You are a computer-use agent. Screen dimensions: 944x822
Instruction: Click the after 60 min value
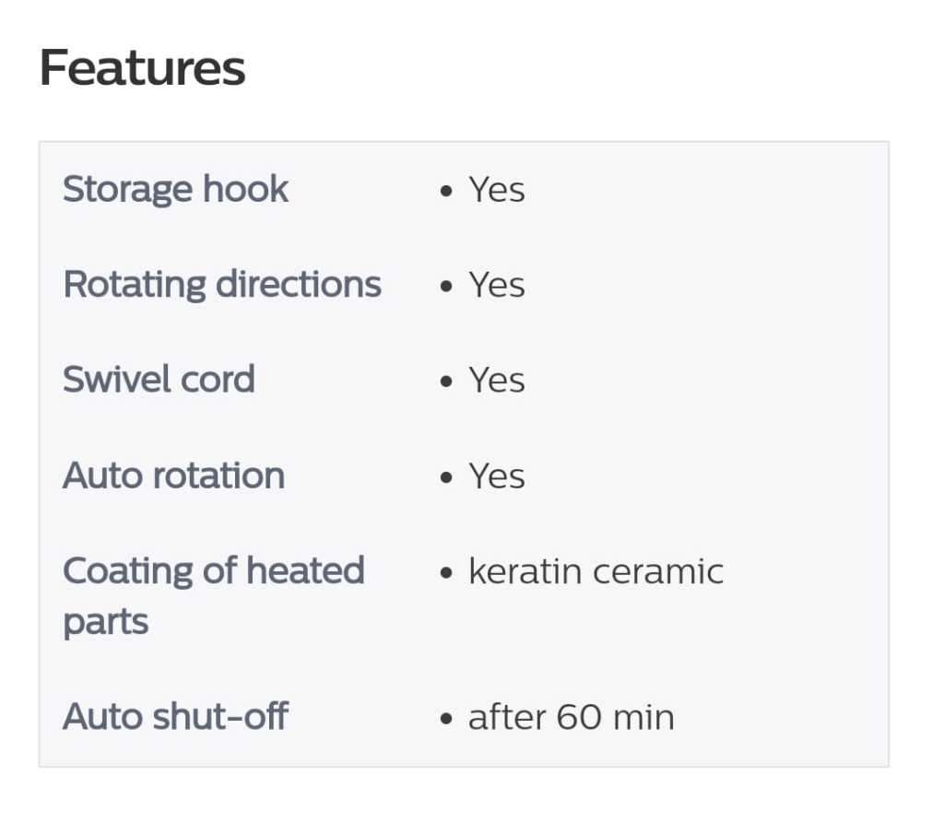571,717
